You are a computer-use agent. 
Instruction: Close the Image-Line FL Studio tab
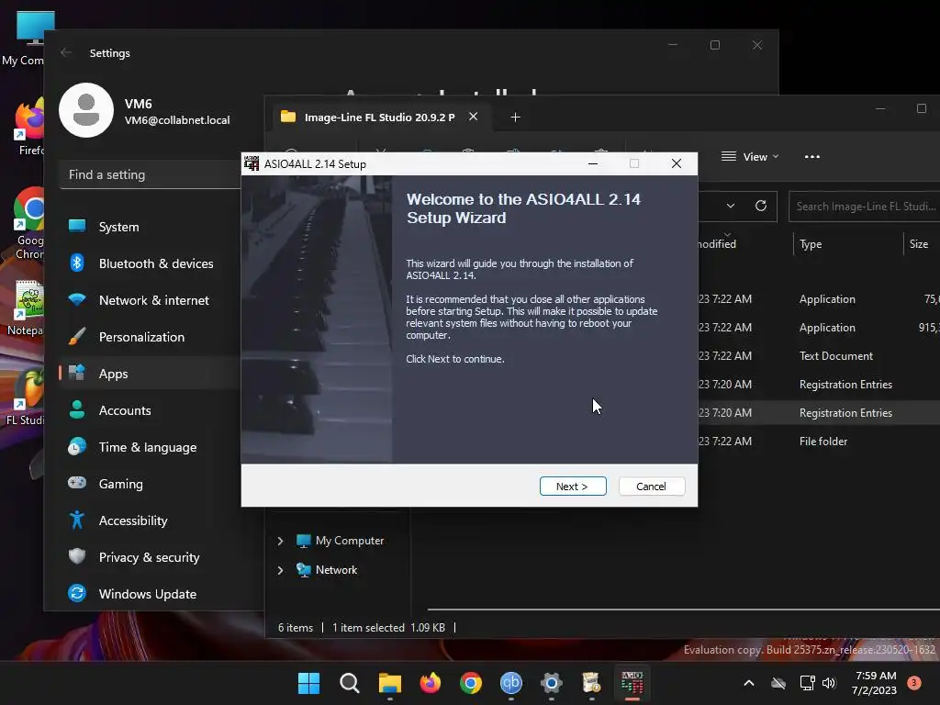(x=473, y=117)
